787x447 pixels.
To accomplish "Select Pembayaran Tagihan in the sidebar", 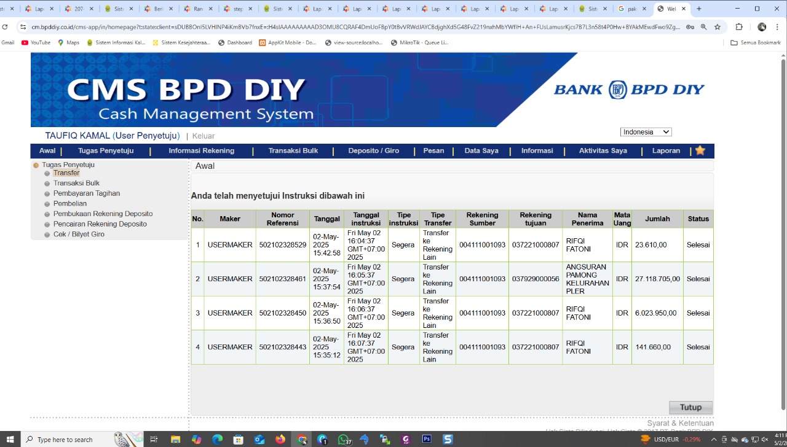I will [87, 193].
